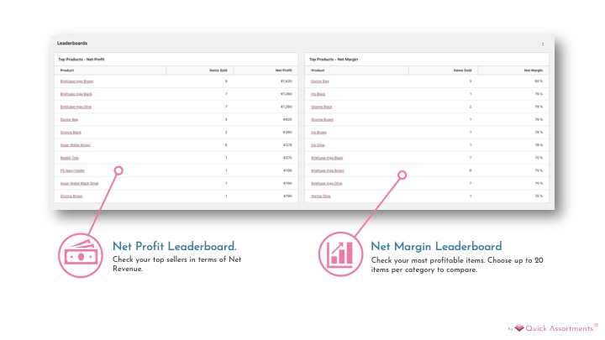This screenshot has height=340, width=605.
Task: Open the Modell Tote product link
Action: tap(70, 158)
